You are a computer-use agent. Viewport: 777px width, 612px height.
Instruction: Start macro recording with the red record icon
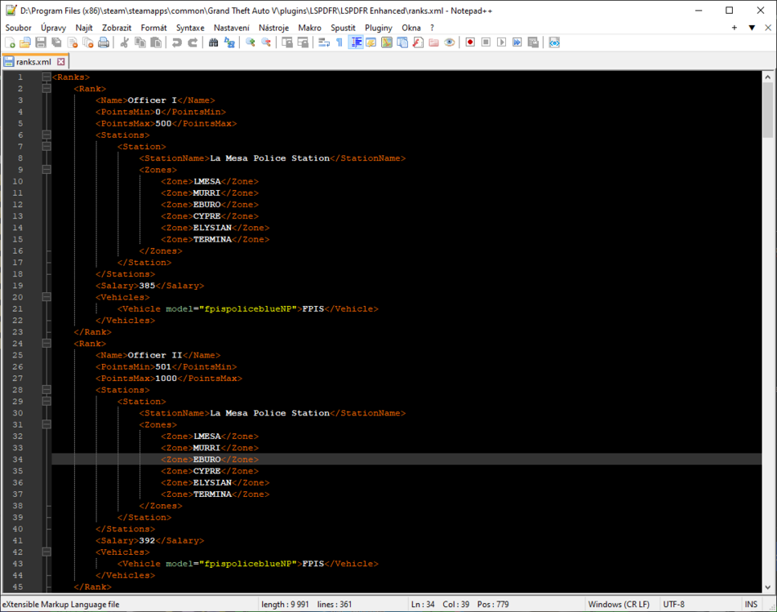coord(470,42)
